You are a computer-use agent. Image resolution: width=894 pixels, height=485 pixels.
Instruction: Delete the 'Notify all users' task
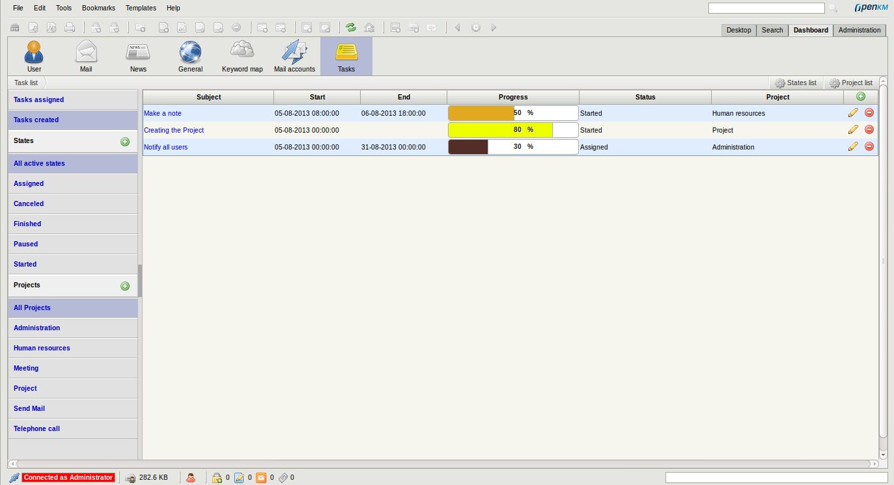click(869, 146)
